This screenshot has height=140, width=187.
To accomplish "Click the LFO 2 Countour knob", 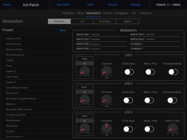I will point(106,100).
